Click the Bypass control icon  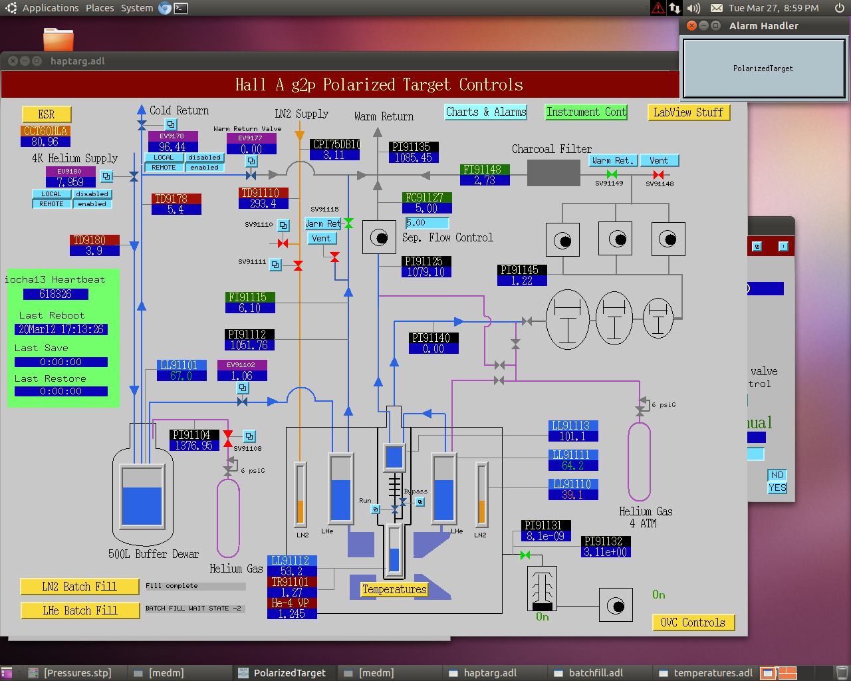click(420, 502)
